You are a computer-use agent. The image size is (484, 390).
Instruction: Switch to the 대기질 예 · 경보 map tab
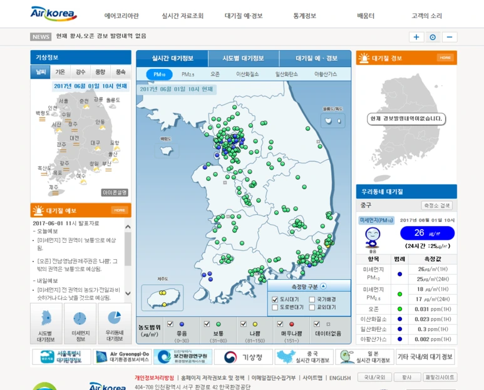click(316, 58)
